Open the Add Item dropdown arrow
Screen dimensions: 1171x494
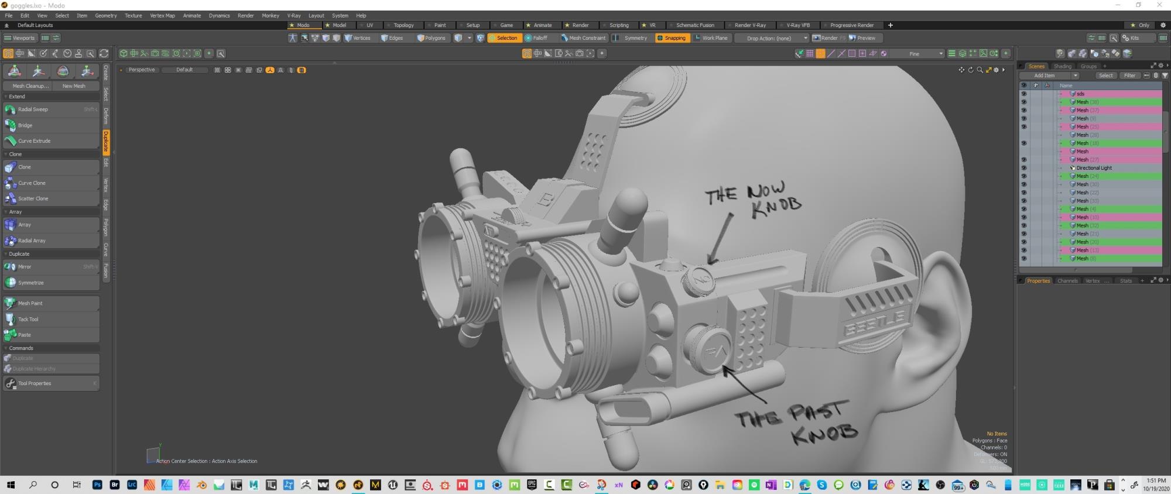(1075, 76)
